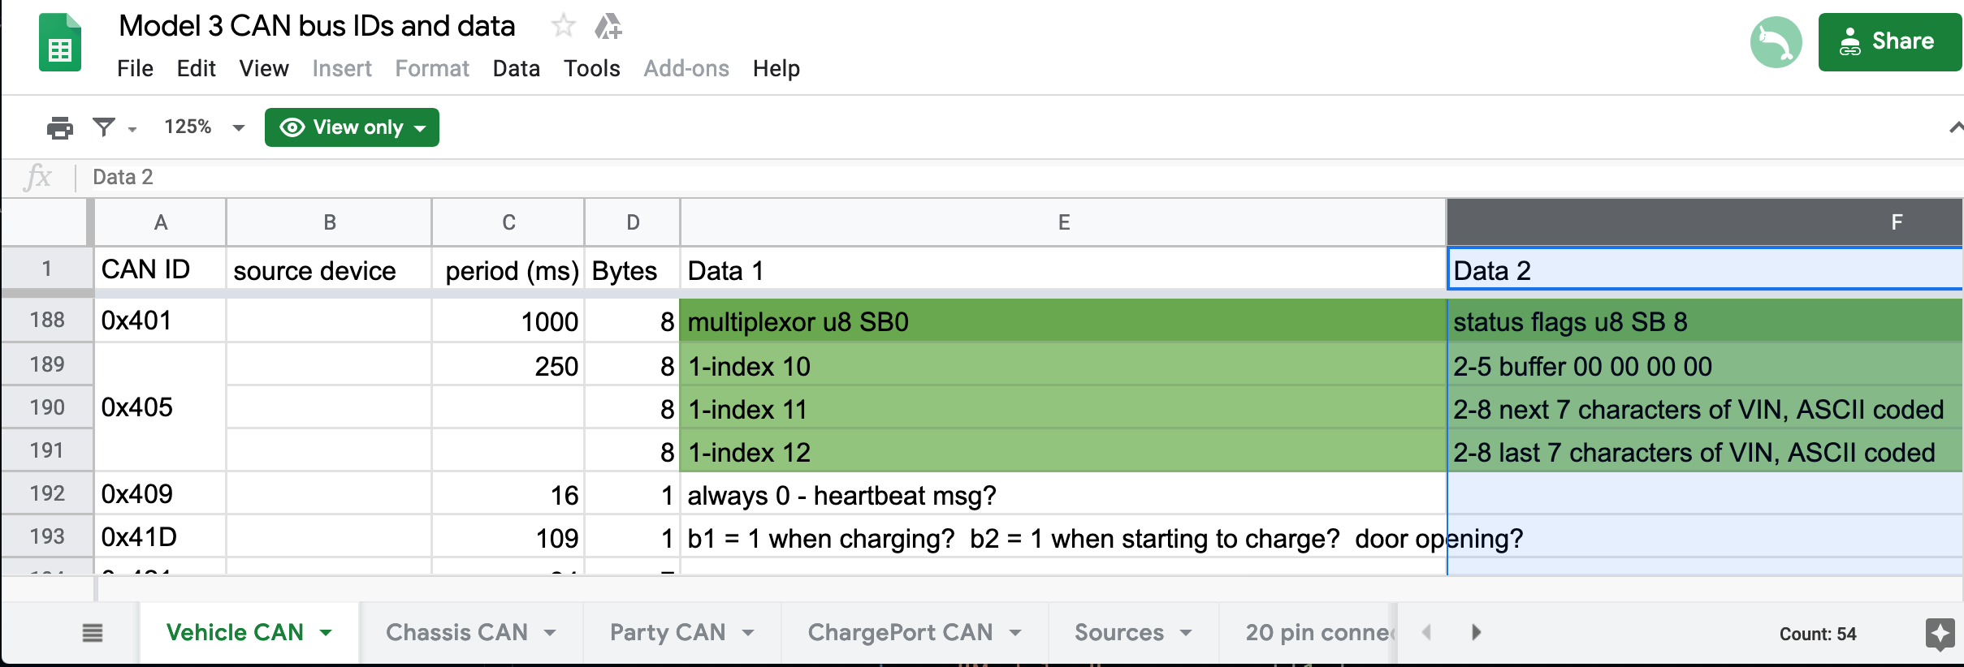Open the View only mode dropdown
Image resolution: width=1964 pixels, height=667 pixels.
(x=352, y=127)
